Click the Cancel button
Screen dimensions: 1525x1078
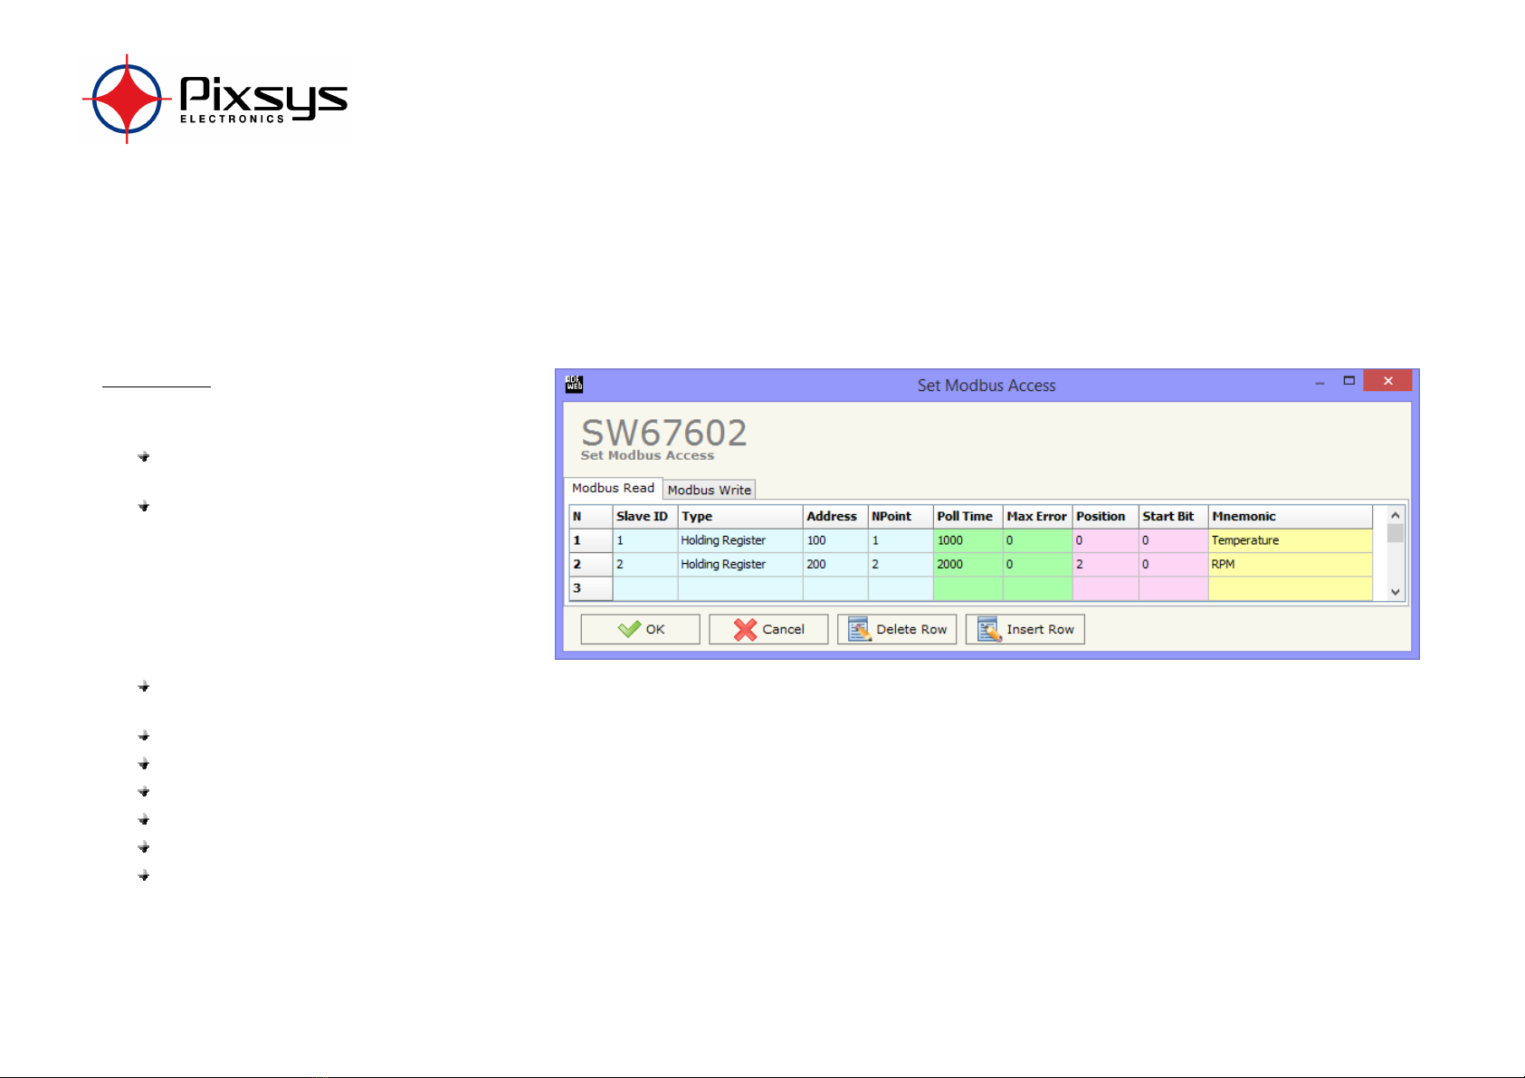pyautogui.click(x=768, y=629)
